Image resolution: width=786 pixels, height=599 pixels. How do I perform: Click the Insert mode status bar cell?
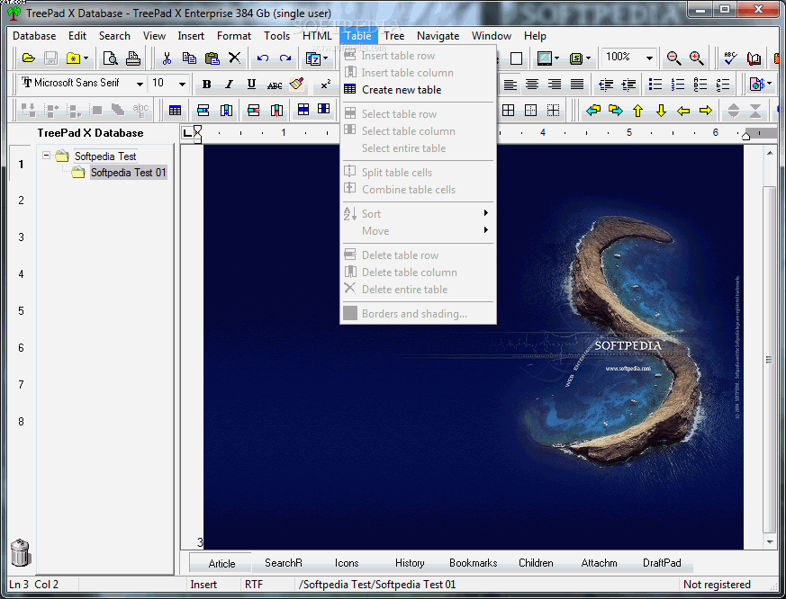click(x=203, y=585)
